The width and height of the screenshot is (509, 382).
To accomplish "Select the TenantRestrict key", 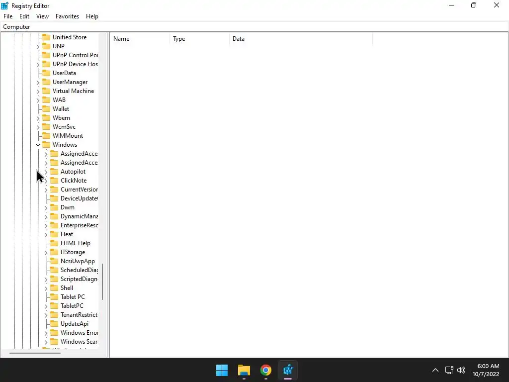I will 79,315.
